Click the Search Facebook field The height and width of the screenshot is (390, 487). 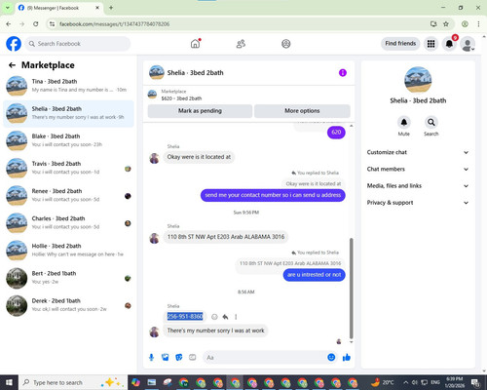pos(78,44)
